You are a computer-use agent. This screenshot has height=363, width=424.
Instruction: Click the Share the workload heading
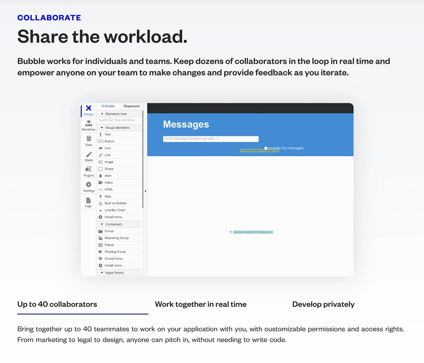102,36
